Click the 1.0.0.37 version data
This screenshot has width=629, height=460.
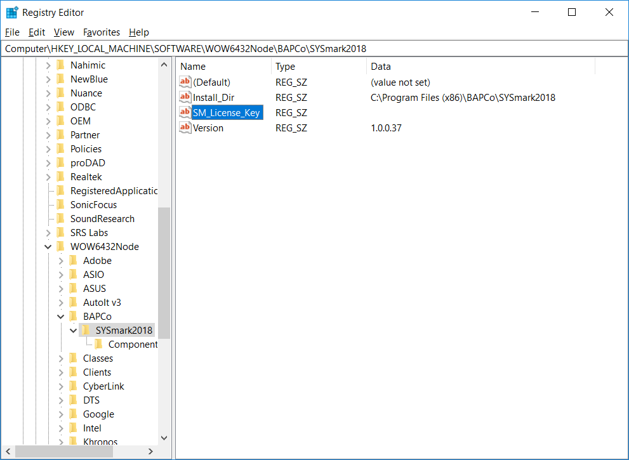click(x=386, y=128)
